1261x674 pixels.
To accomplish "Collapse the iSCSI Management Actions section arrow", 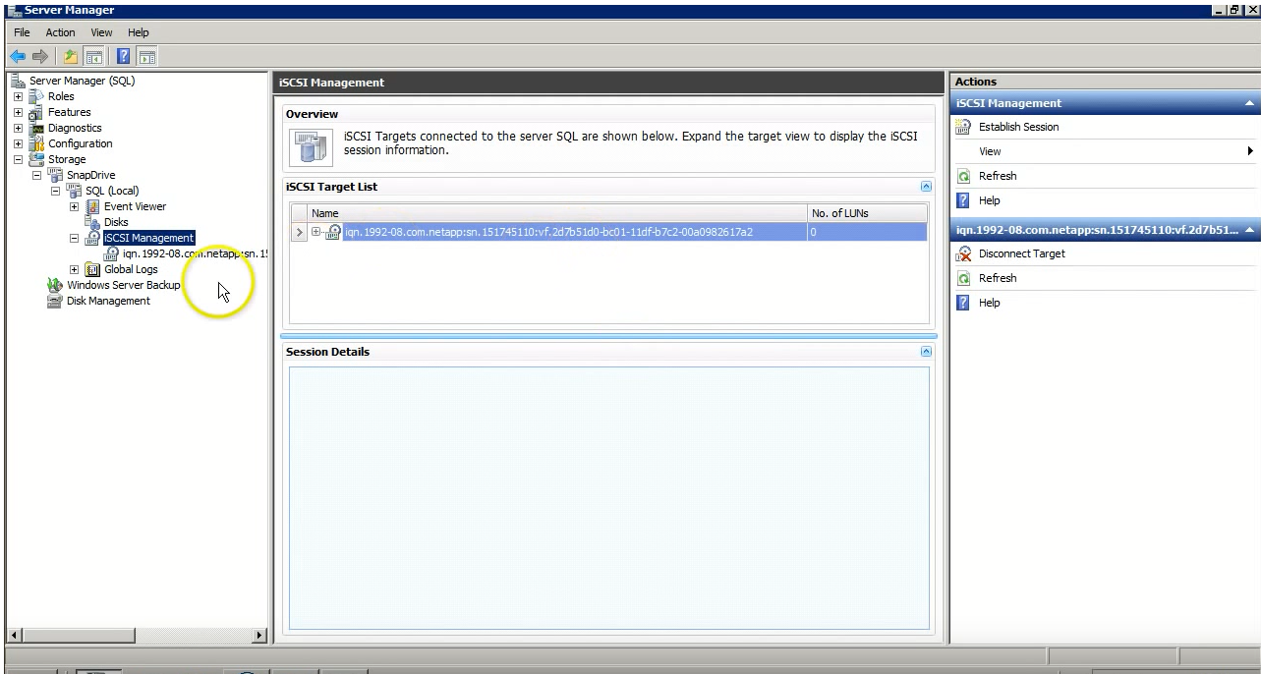I will pos(1249,103).
